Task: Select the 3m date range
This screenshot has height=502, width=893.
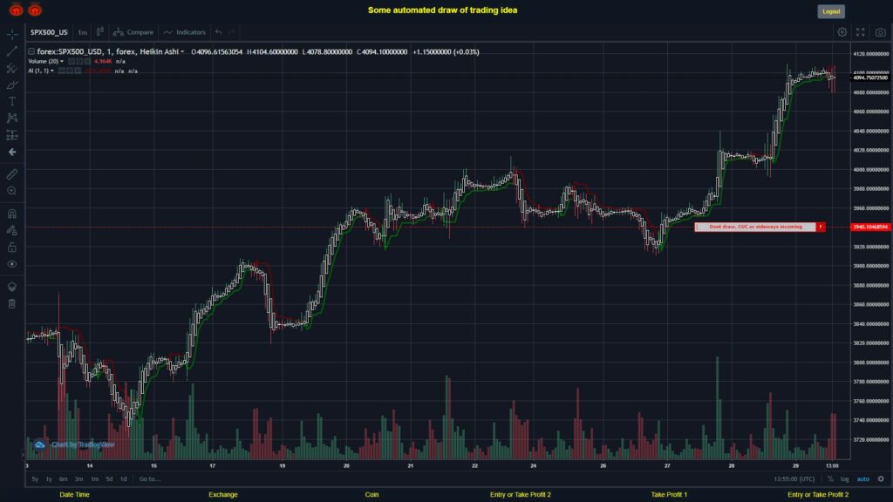Action: 78,479
